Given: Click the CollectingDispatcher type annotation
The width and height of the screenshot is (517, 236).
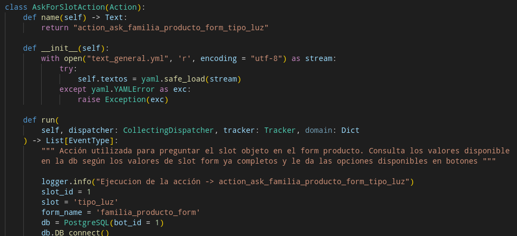Looking at the screenshot, I should [169, 130].
